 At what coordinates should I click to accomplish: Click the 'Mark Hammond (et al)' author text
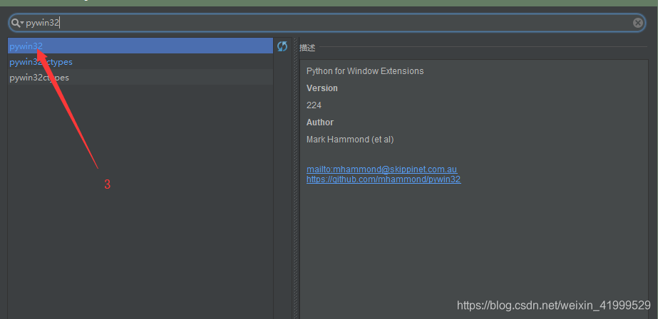coord(350,140)
